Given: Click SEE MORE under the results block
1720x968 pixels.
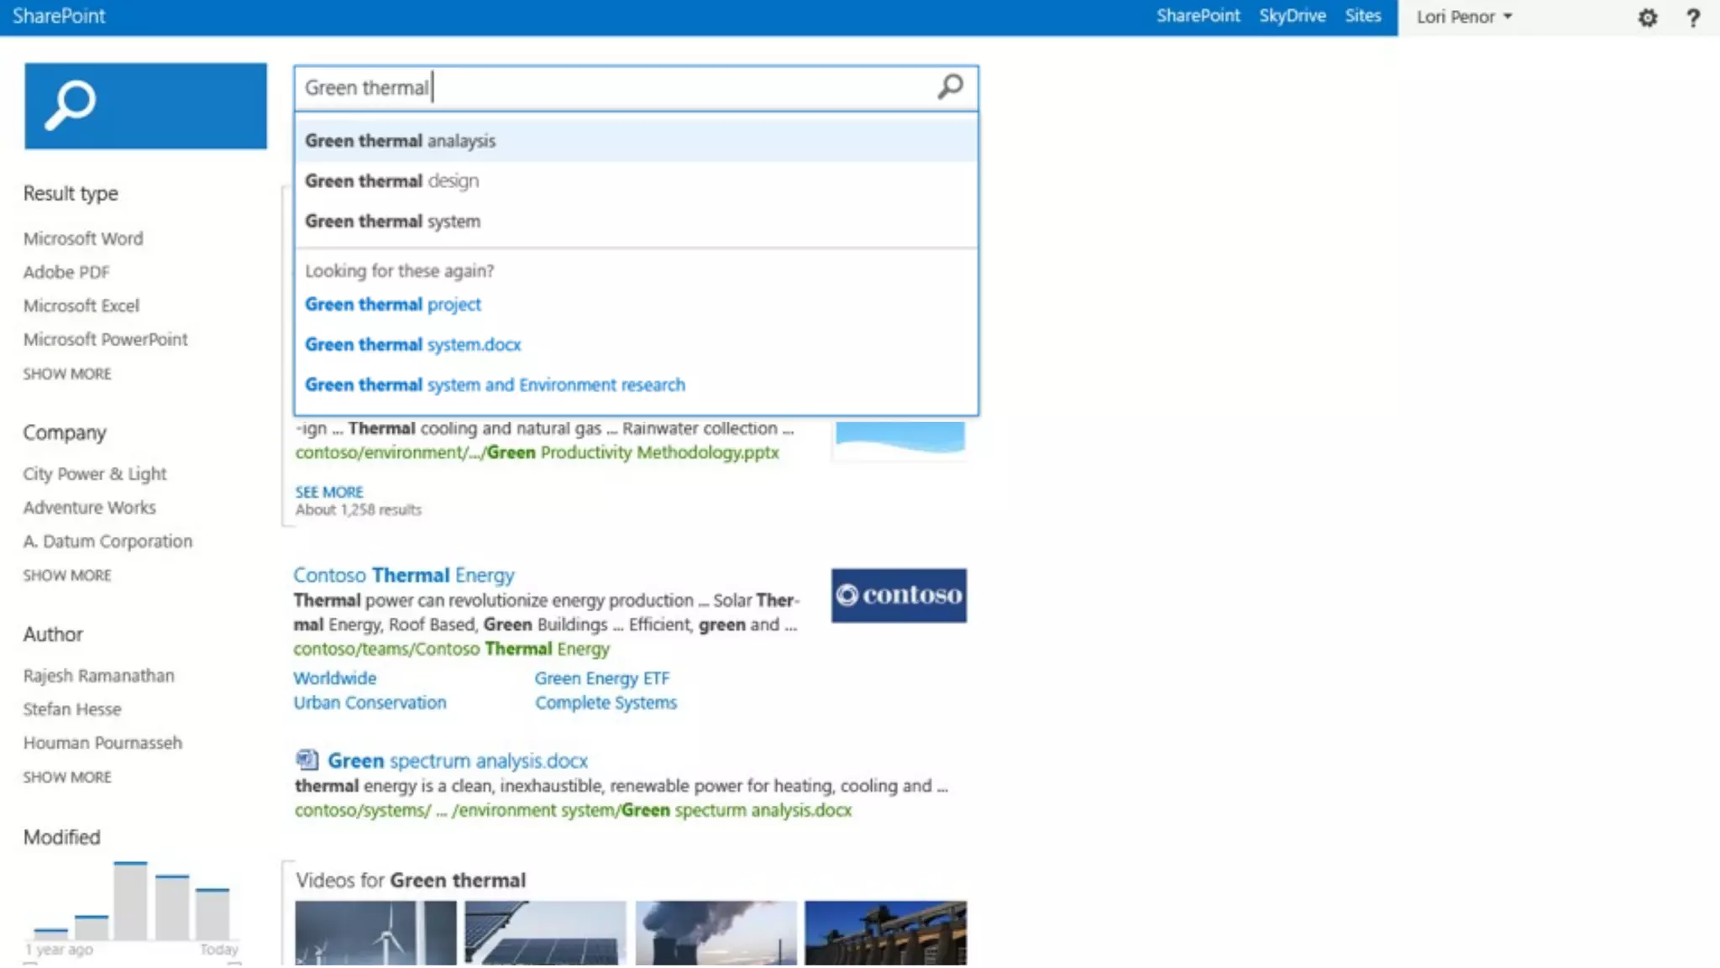Looking at the screenshot, I should click(x=329, y=492).
